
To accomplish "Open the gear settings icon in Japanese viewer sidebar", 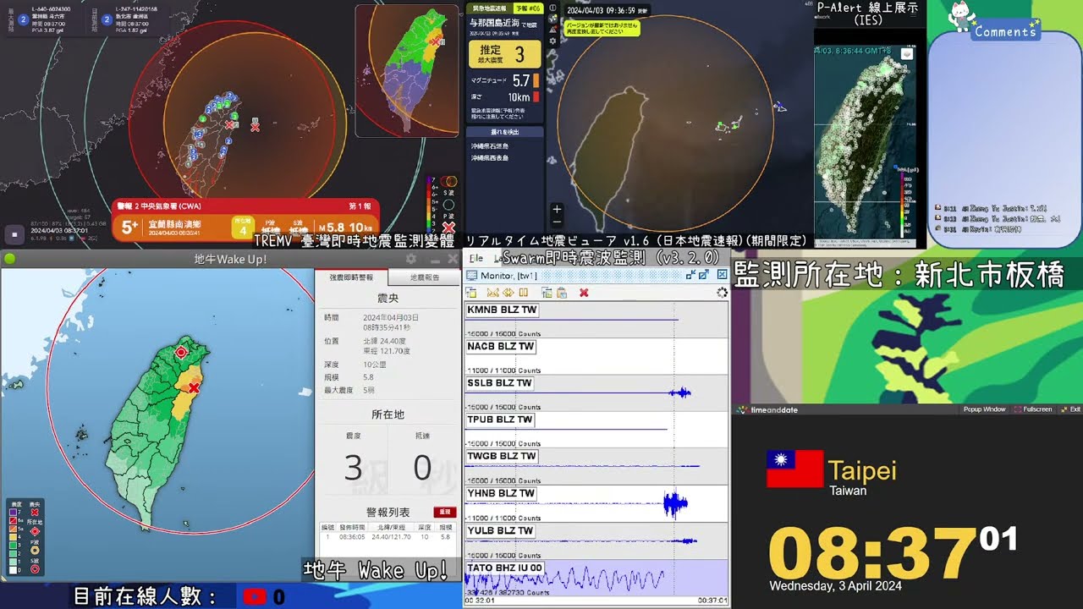I will [552, 40].
